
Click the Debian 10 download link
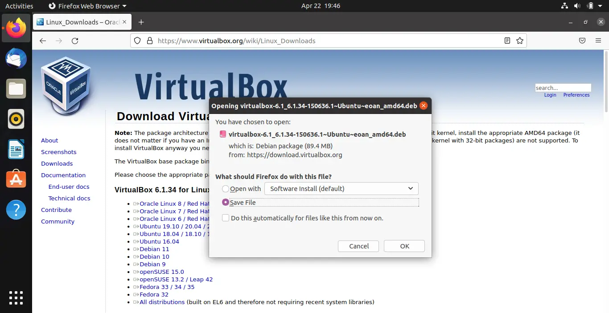(154, 256)
